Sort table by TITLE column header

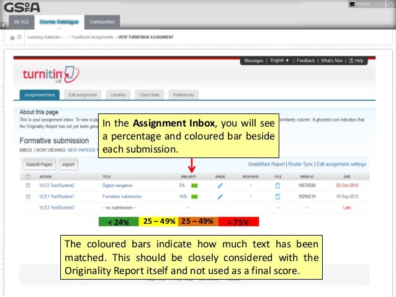pyautogui.click(x=107, y=177)
